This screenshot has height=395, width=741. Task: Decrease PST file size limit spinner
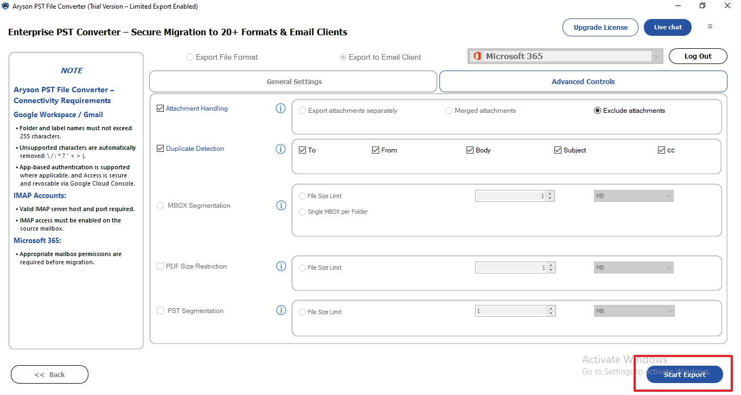click(551, 314)
